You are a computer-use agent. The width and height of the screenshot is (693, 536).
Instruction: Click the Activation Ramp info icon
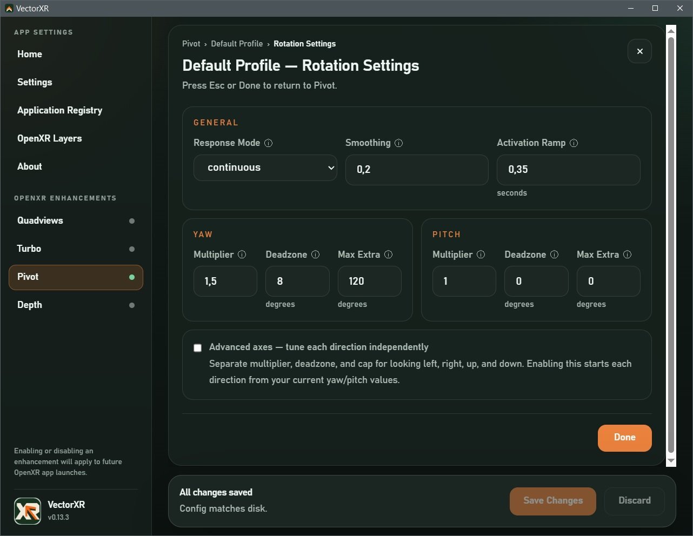pos(574,143)
